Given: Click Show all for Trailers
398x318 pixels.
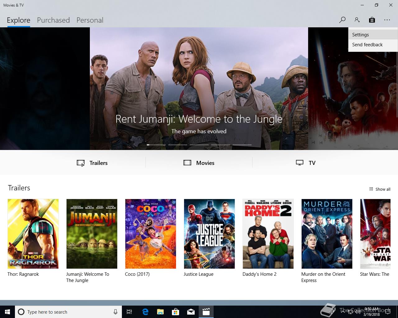Looking at the screenshot, I should [x=380, y=189].
